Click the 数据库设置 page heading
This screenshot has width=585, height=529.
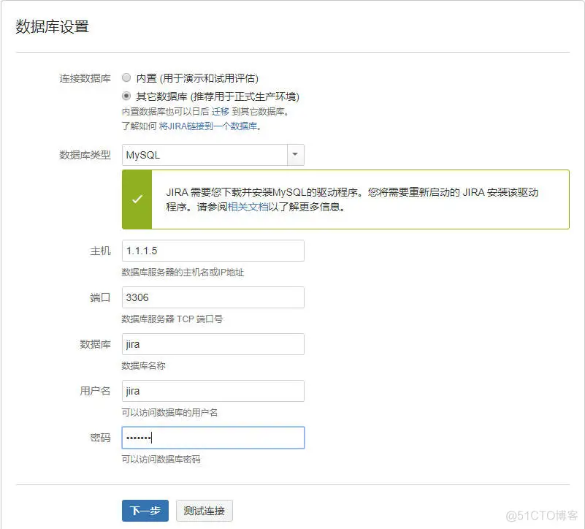53,27
